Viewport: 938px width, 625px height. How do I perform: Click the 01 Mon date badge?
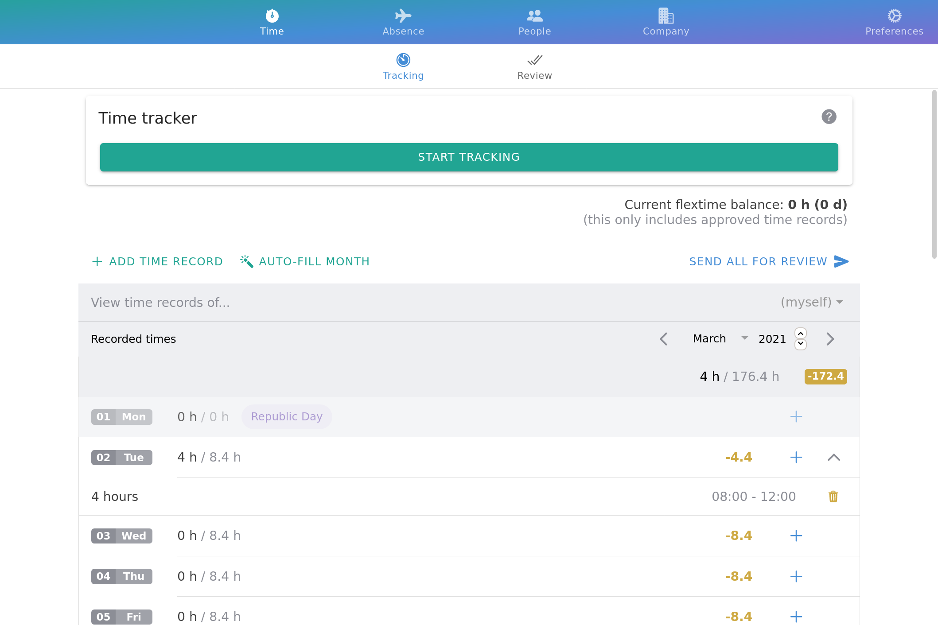tap(121, 417)
